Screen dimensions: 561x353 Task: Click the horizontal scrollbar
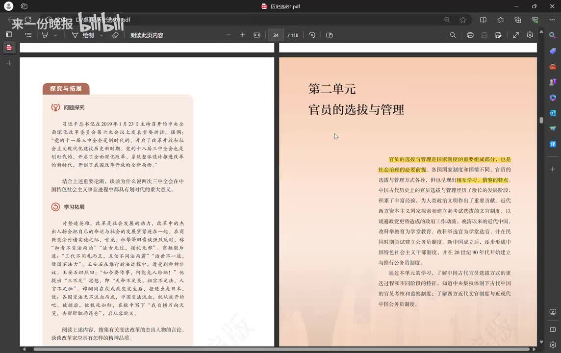pos(281,349)
